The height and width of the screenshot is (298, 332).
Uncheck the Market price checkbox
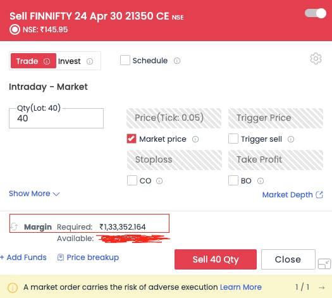(132, 139)
